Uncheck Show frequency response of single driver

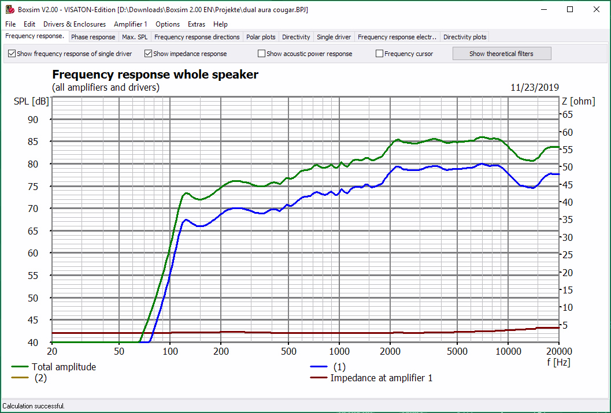12,54
